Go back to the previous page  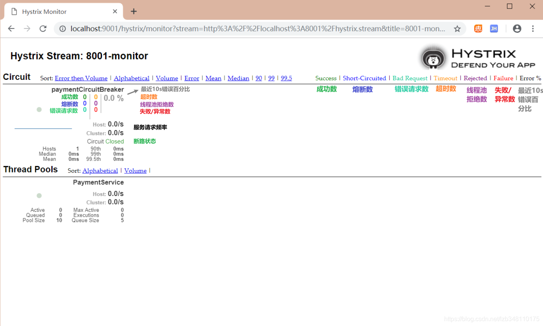[x=11, y=29]
